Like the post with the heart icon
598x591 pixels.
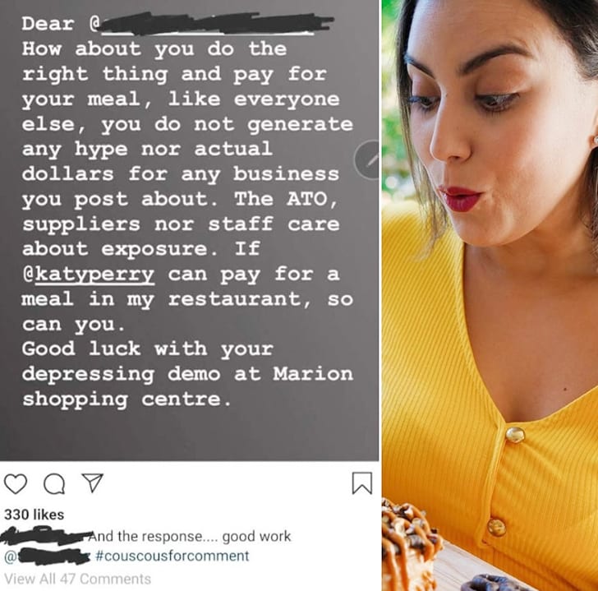click(x=16, y=484)
